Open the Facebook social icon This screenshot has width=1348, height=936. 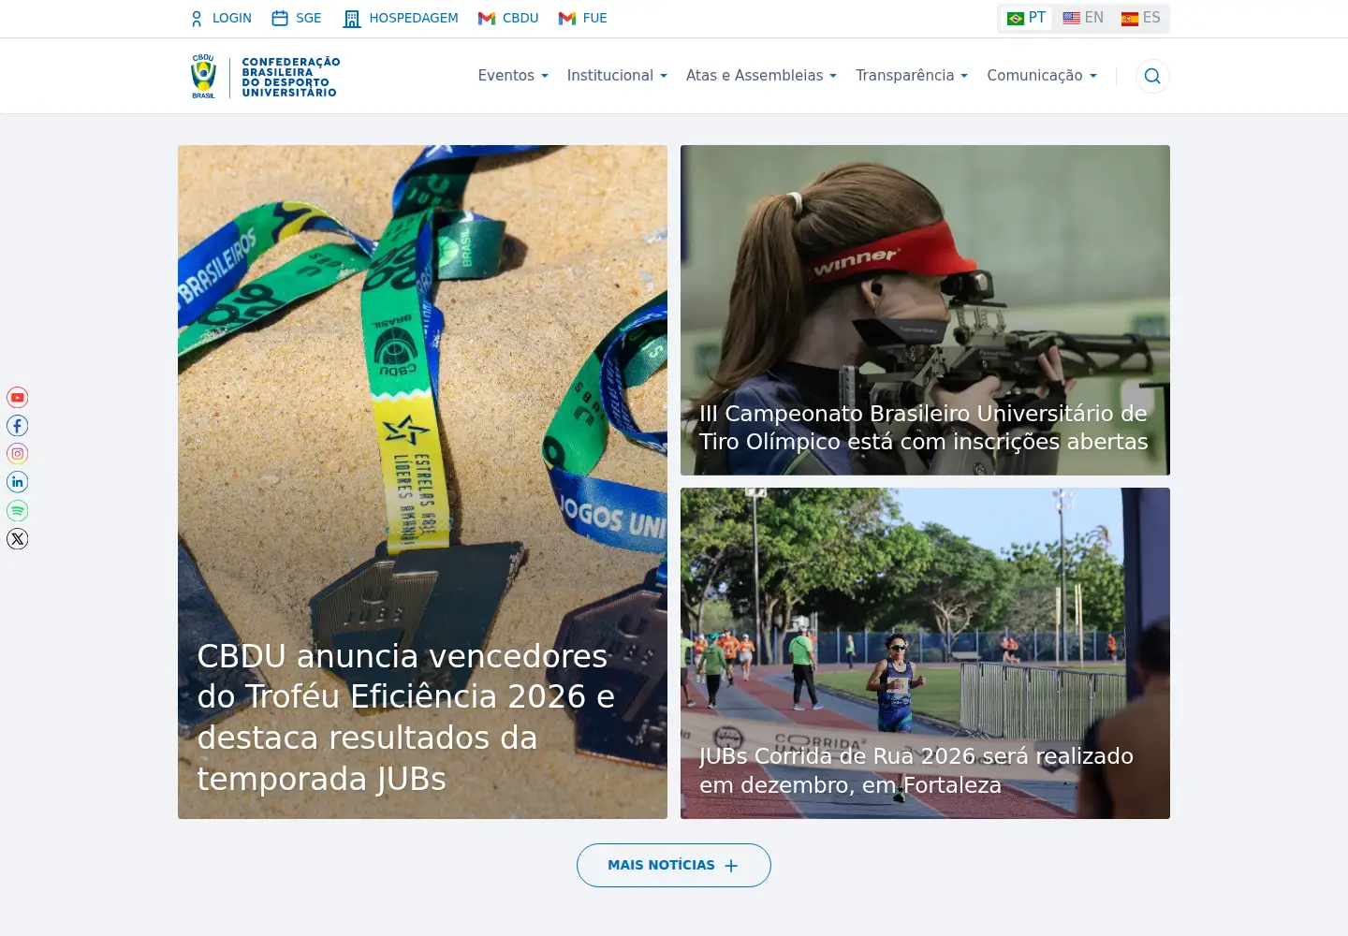pos(18,425)
